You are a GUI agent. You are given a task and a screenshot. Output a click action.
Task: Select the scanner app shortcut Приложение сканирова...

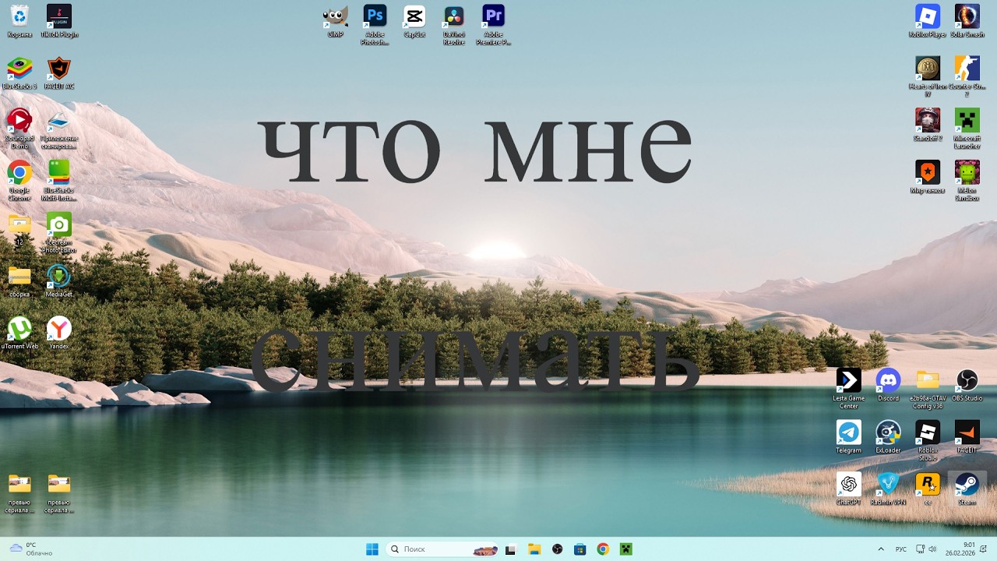click(x=59, y=129)
